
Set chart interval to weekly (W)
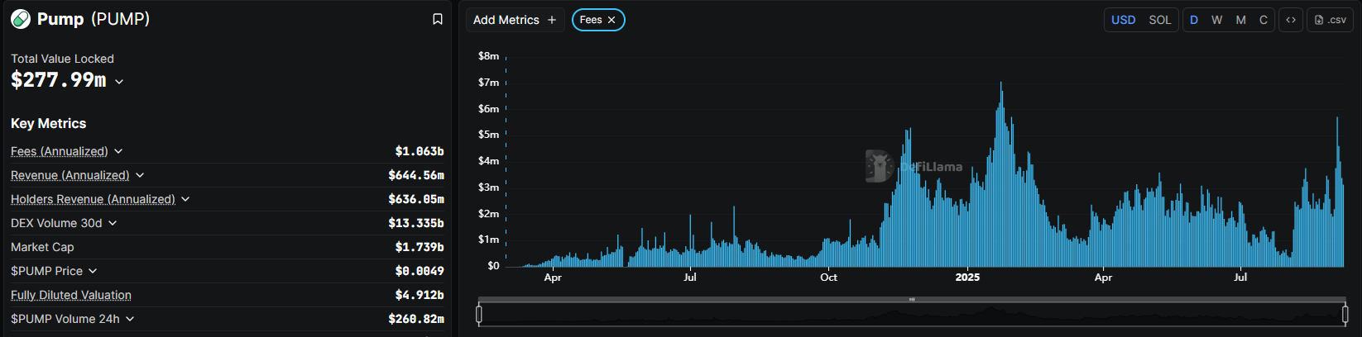click(1216, 20)
